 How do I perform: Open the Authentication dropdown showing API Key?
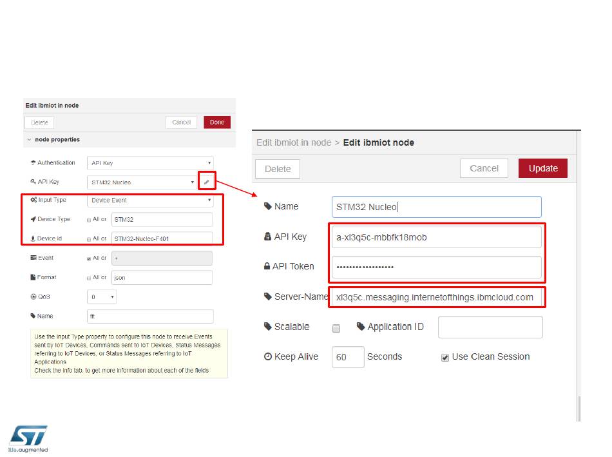click(150, 163)
